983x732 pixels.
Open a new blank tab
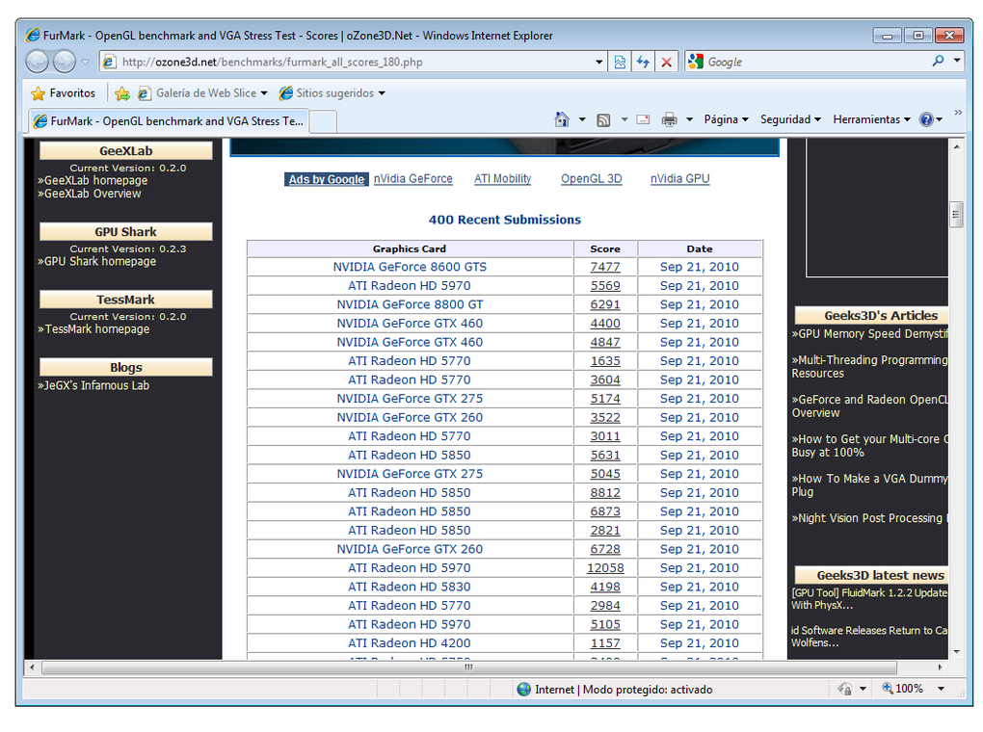coord(323,121)
